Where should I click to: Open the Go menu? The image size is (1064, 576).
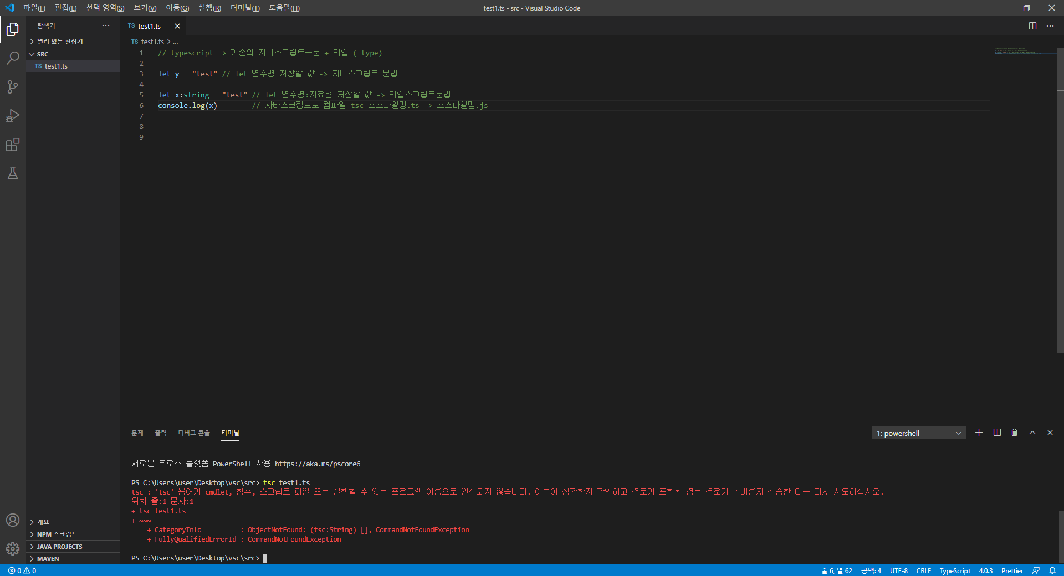tap(177, 8)
